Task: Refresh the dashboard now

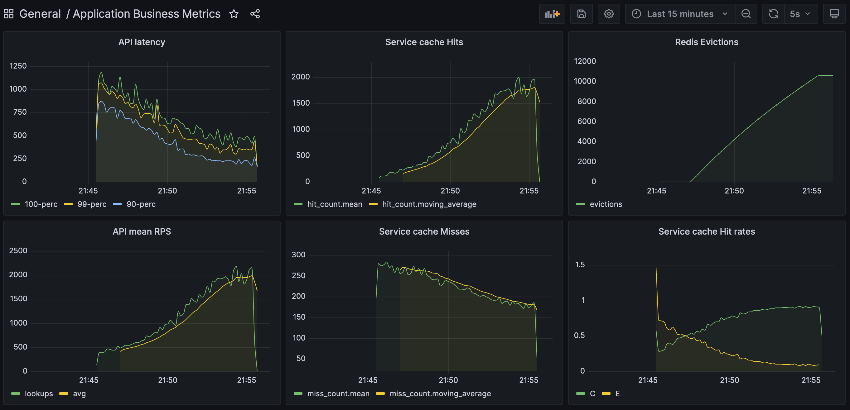Action: (773, 14)
